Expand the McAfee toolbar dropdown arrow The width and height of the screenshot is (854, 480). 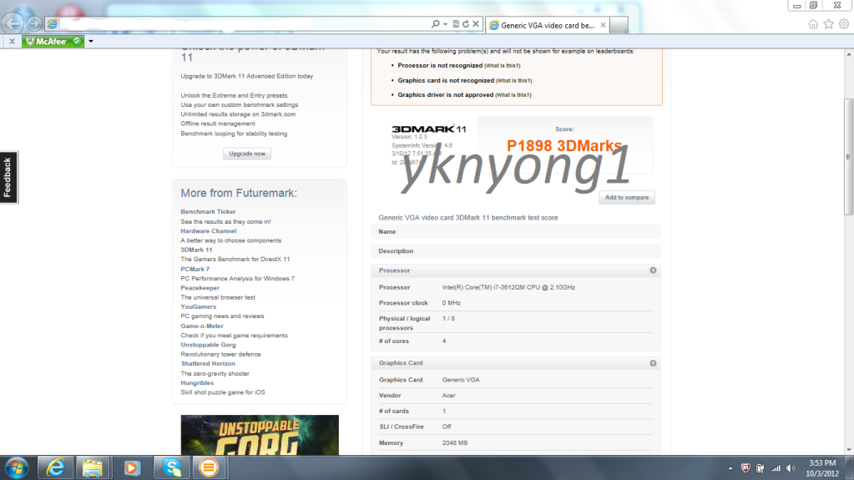pyautogui.click(x=91, y=41)
